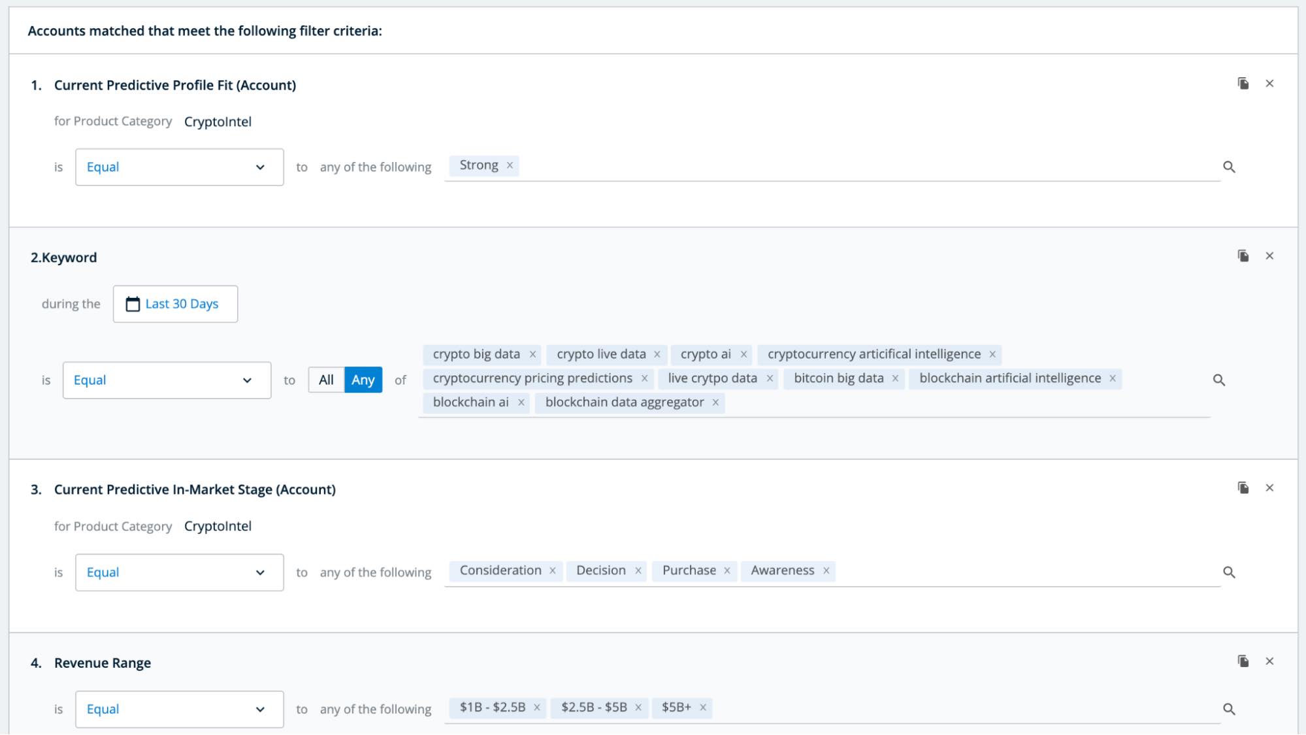
Task: Click the search icon in filter 3
Action: [x=1229, y=572]
